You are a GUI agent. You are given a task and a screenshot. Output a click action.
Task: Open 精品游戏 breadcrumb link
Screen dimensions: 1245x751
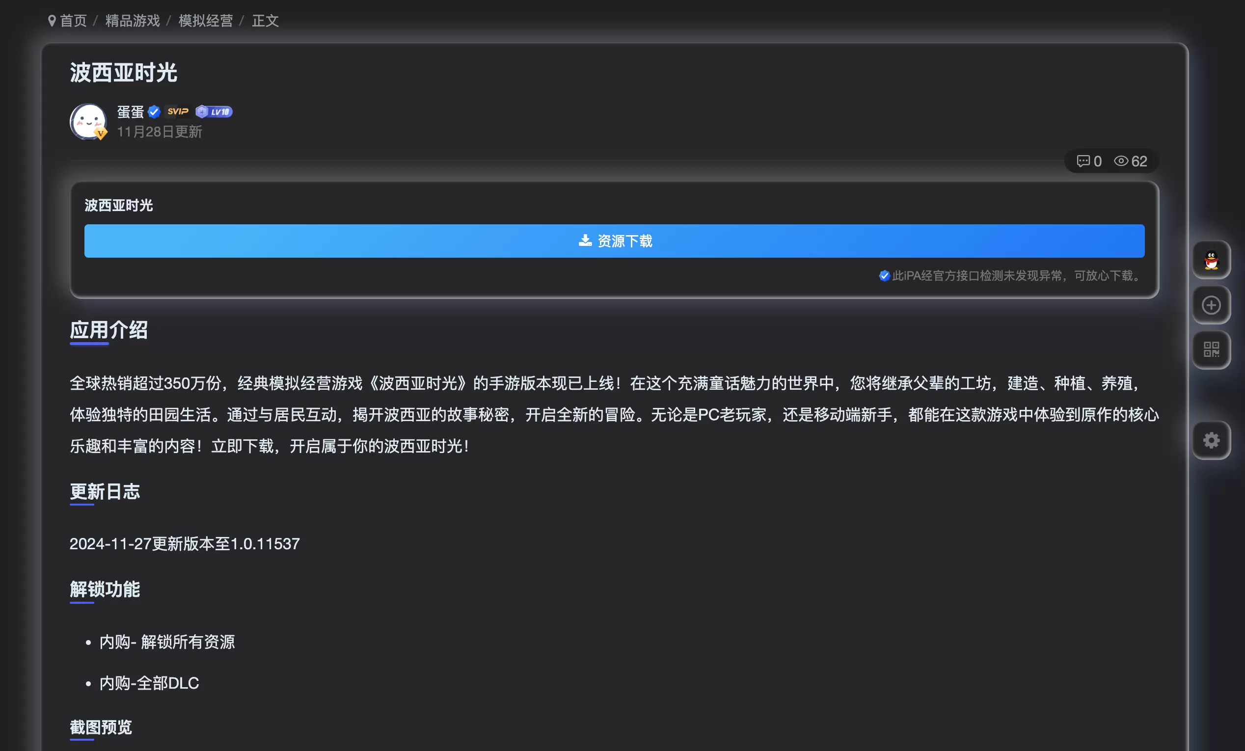pos(133,21)
